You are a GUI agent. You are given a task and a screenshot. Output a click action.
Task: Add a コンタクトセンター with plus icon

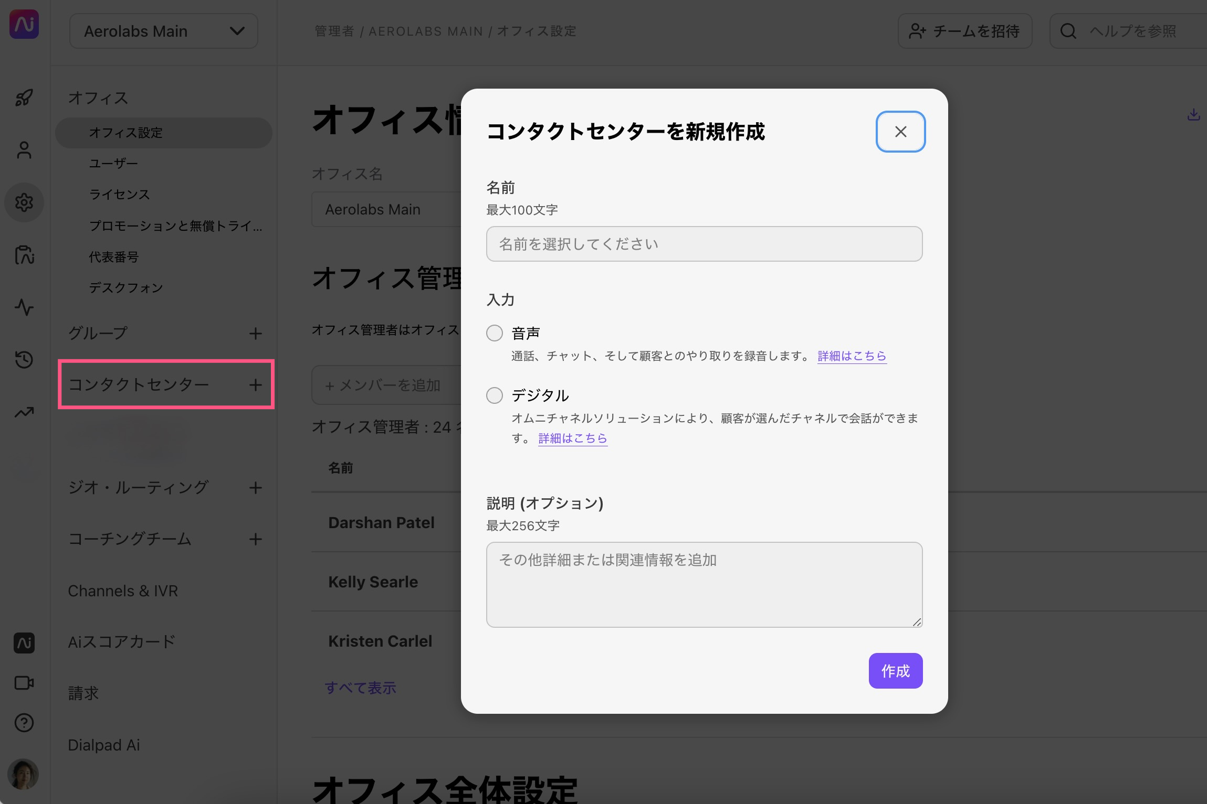[256, 385]
